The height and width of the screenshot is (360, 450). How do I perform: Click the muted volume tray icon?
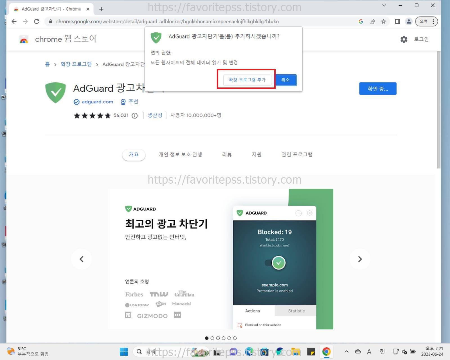[404, 352]
